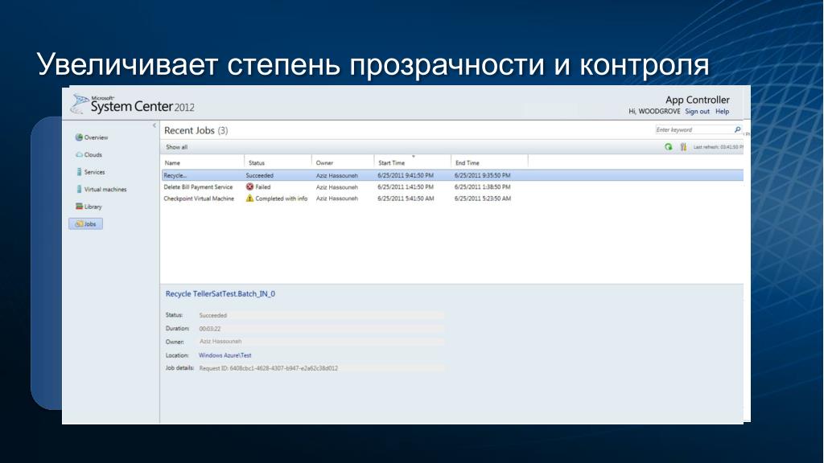The height and width of the screenshot is (463, 824).
Task: Click the Sign out link
Action: click(697, 112)
